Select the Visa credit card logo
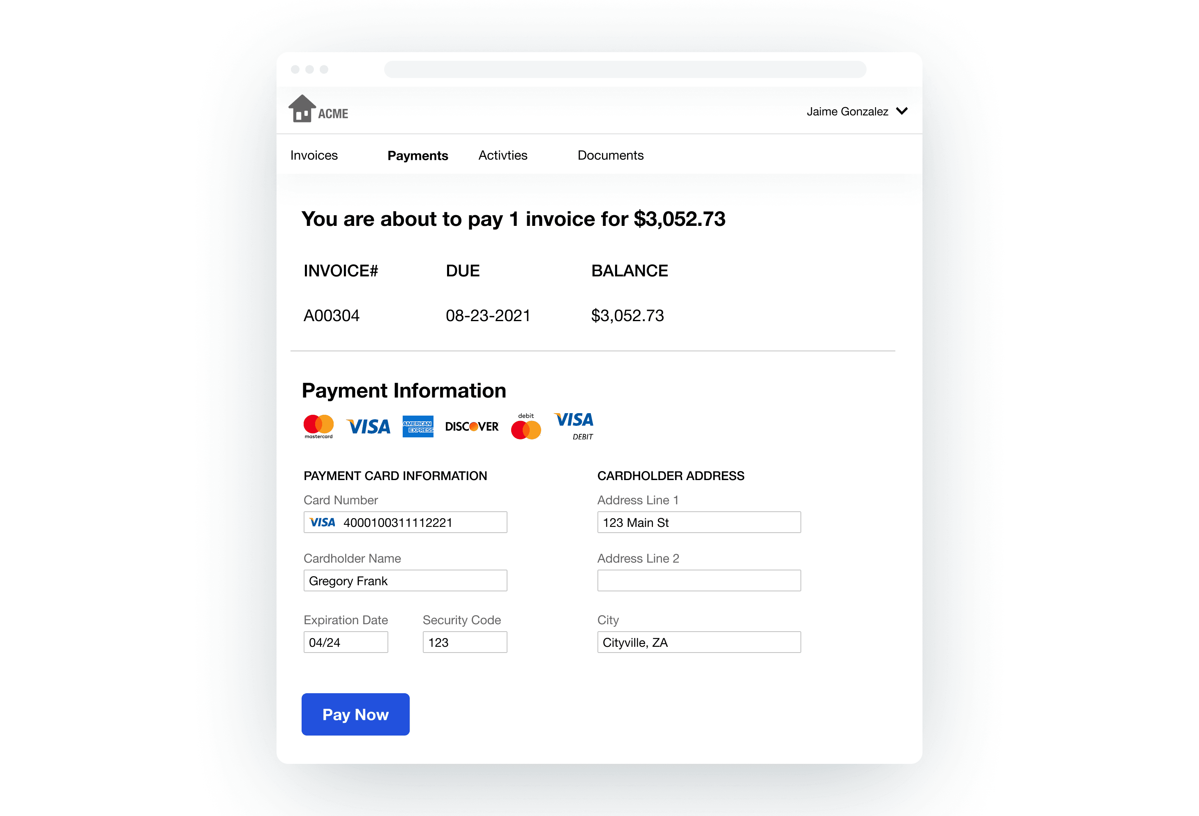The width and height of the screenshot is (1199, 816). coord(368,427)
